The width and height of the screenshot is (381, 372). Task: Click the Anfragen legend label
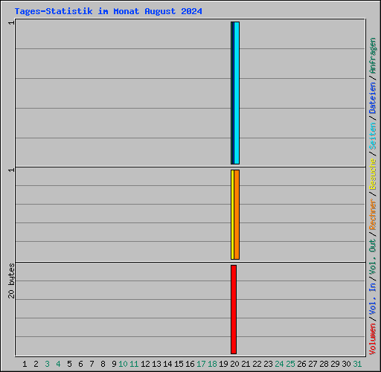pyautogui.click(x=373, y=55)
